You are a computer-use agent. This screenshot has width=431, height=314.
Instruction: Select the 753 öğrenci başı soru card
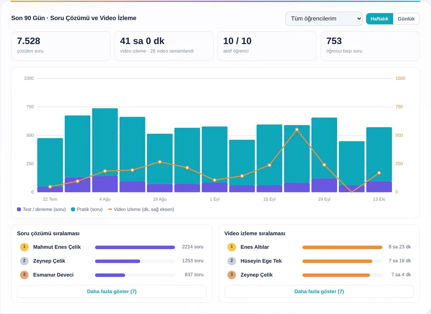pos(370,46)
